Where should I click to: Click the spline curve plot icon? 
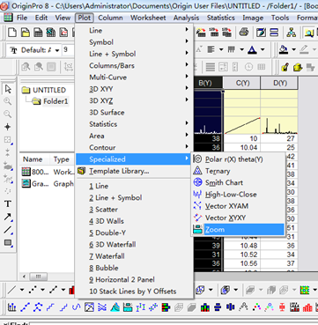coord(76,307)
